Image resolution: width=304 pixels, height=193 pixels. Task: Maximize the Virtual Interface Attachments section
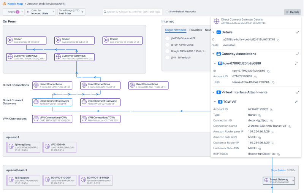pos(298,93)
